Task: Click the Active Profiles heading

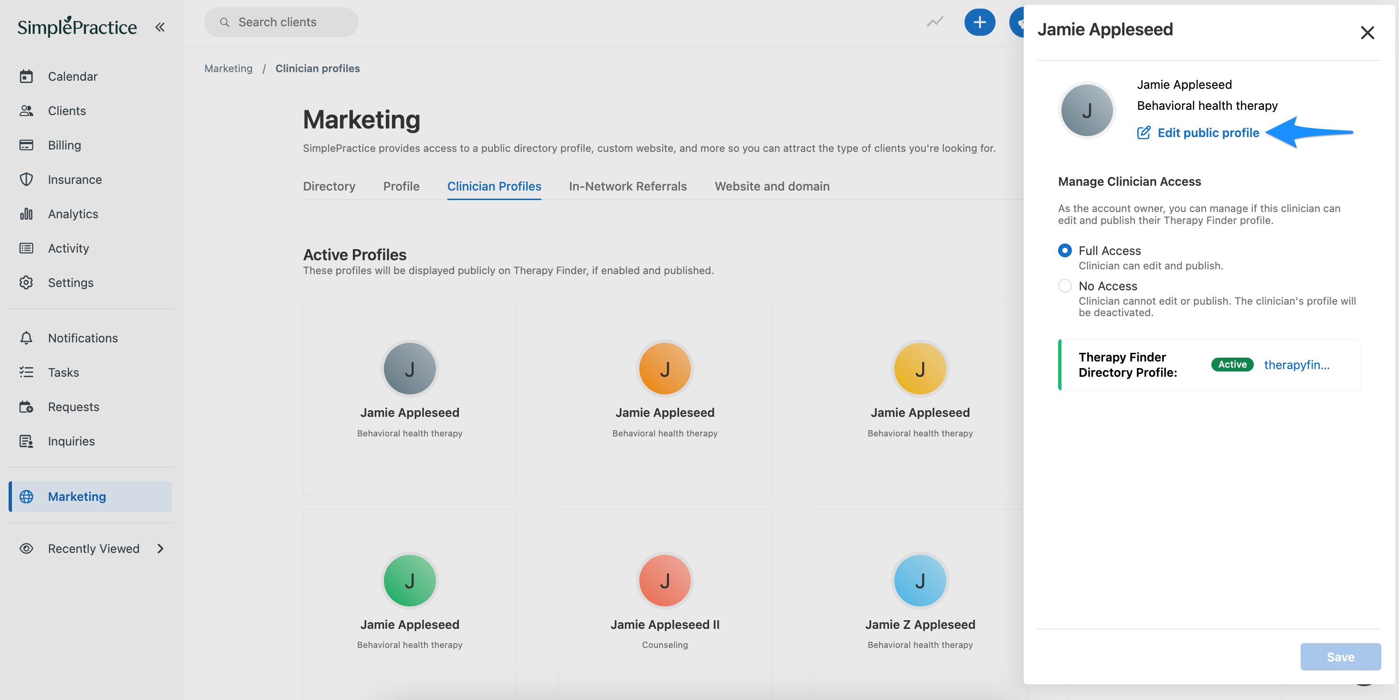Action: pos(355,255)
